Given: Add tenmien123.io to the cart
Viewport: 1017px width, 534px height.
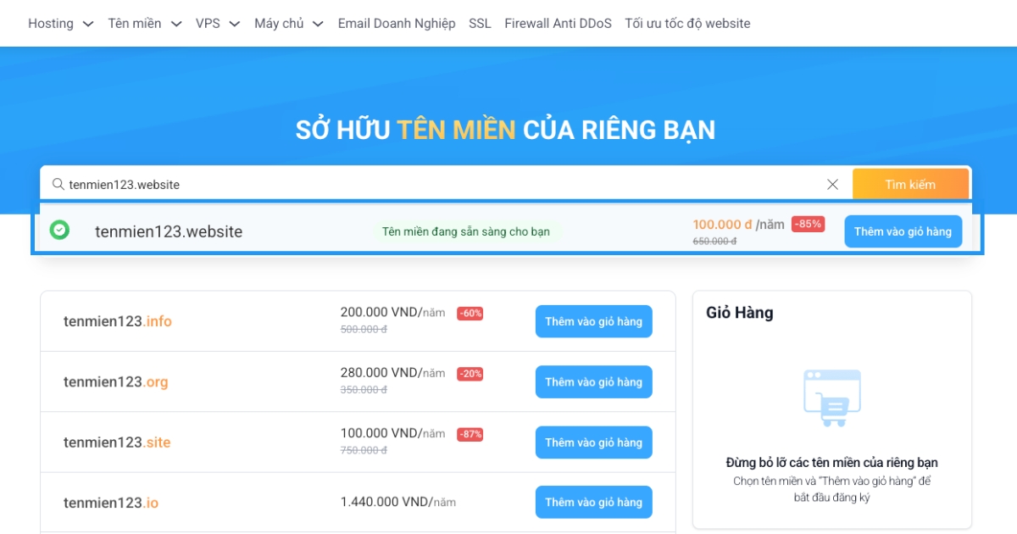Looking at the screenshot, I should 593,502.
